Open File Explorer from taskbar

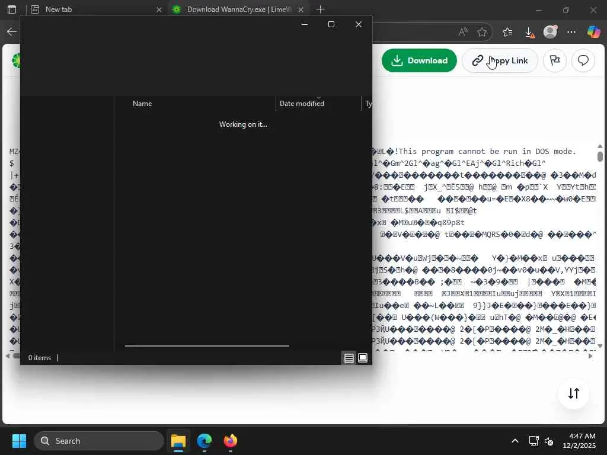tap(178, 441)
